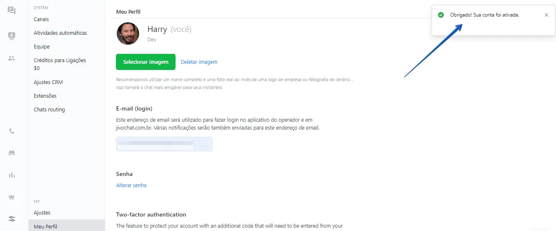Open the team members icon in sidebar

(x=12, y=58)
